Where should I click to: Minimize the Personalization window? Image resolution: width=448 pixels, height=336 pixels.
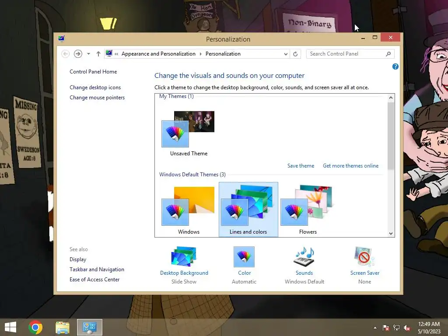pos(363,38)
